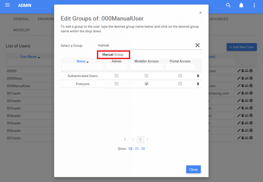The height and width of the screenshot is (182, 263).
Task: Clear the group search text
Action: (198, 45)
